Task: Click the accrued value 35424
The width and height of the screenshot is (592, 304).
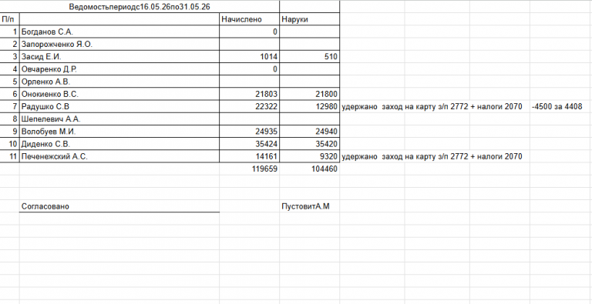Action: 249,144
